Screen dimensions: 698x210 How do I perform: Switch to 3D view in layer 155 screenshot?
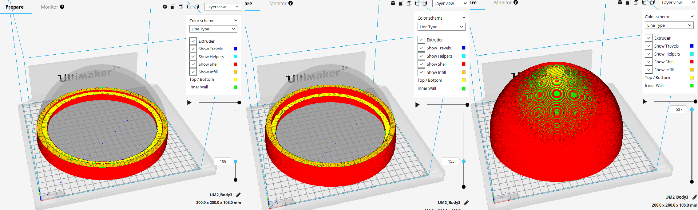[393, 3]
